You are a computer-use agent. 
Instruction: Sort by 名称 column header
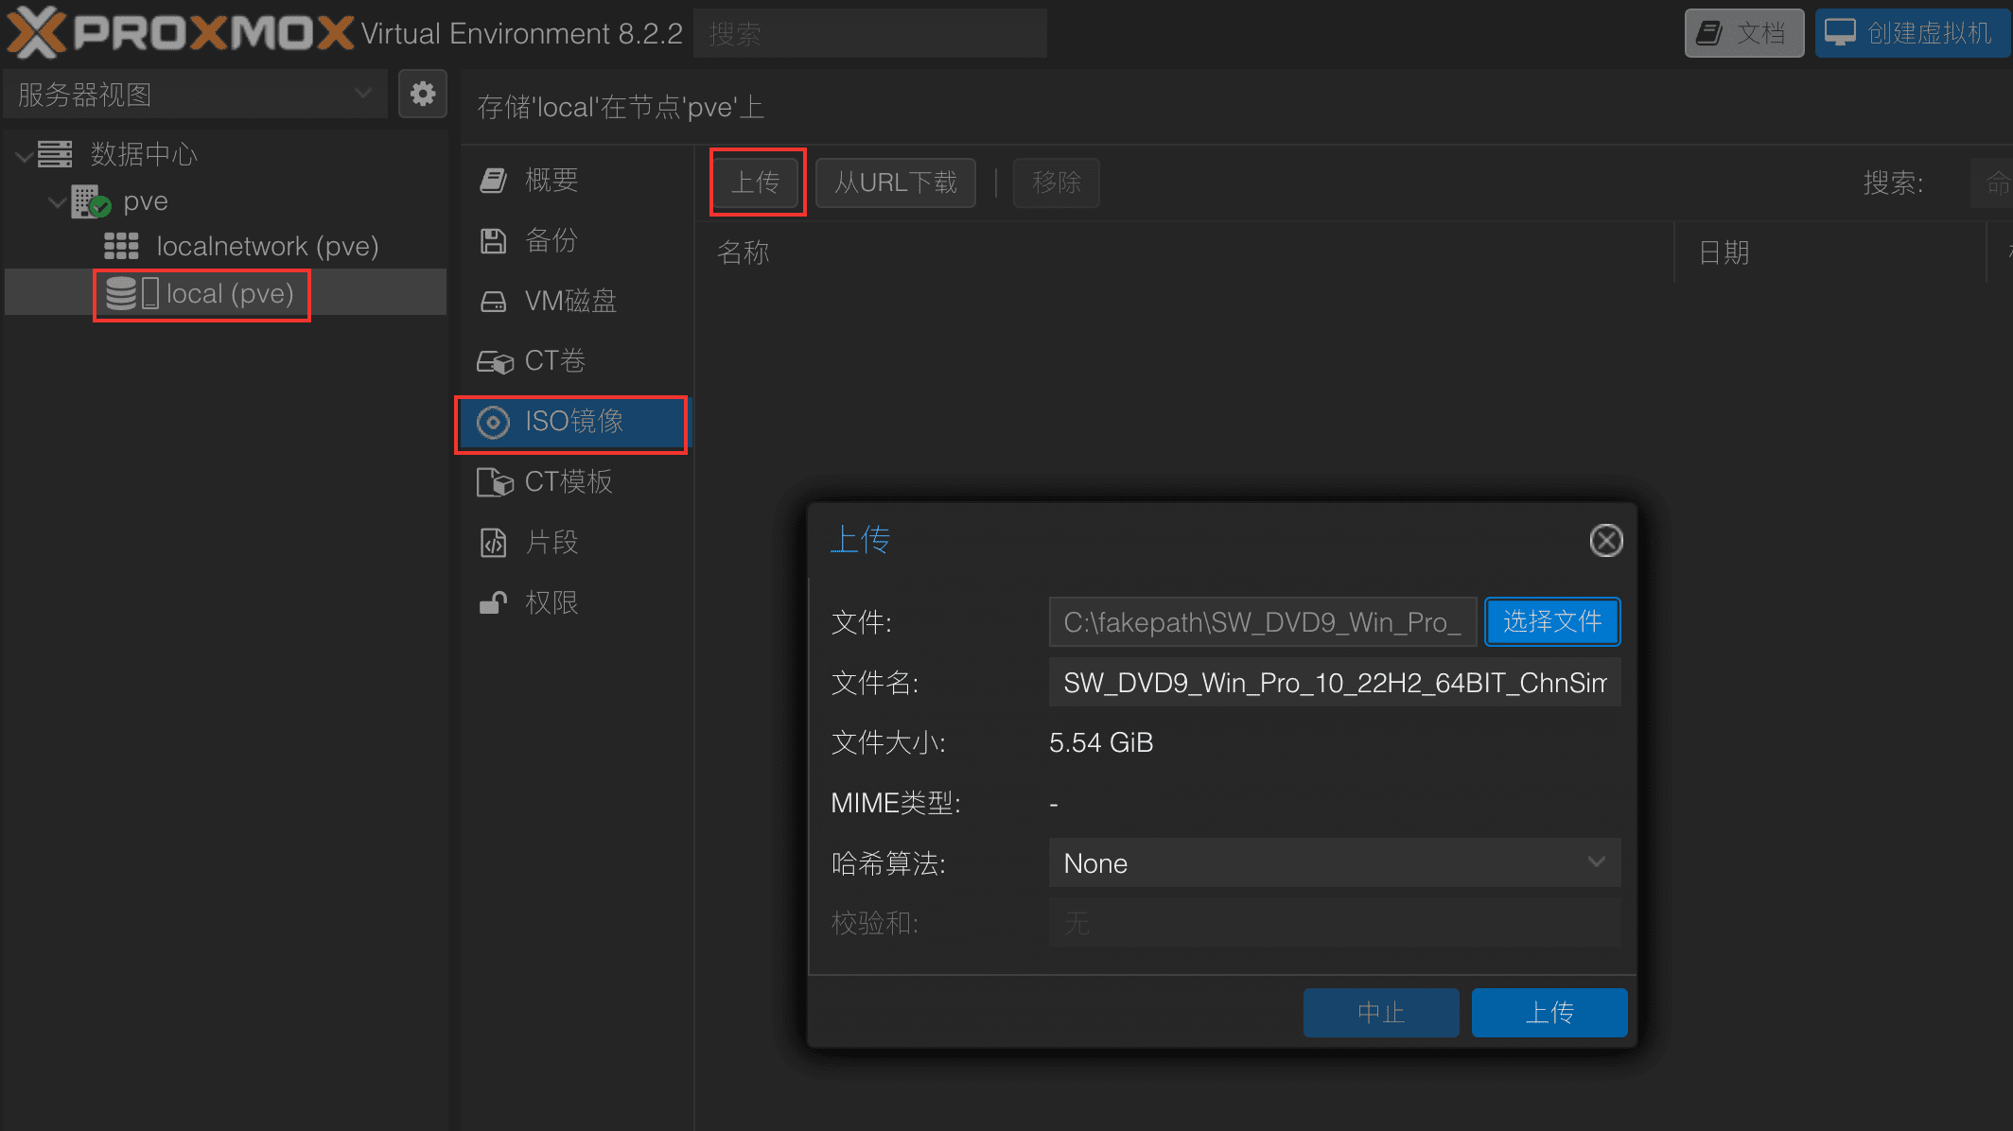pos(1185,252)
